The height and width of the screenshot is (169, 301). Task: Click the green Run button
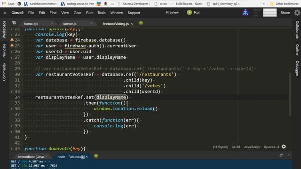click(193, 13)
